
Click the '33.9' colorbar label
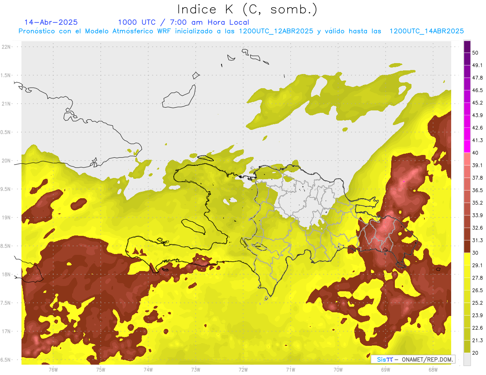(x=477, y=215)
